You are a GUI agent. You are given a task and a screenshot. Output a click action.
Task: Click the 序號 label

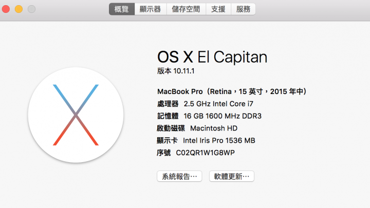coord(164,153)
